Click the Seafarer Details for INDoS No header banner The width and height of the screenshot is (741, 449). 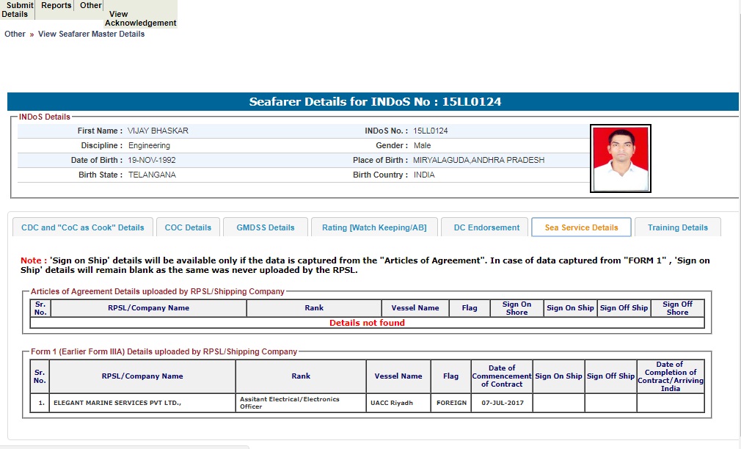pyautogui.click(x=373, y=102)
